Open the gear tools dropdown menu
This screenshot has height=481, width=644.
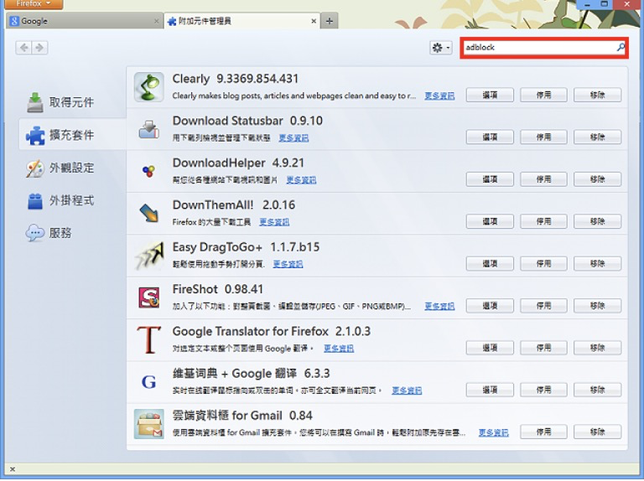441,48
